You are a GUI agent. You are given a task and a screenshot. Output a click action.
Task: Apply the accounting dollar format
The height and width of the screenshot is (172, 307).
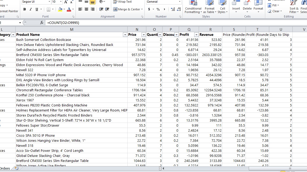[149, 9]
